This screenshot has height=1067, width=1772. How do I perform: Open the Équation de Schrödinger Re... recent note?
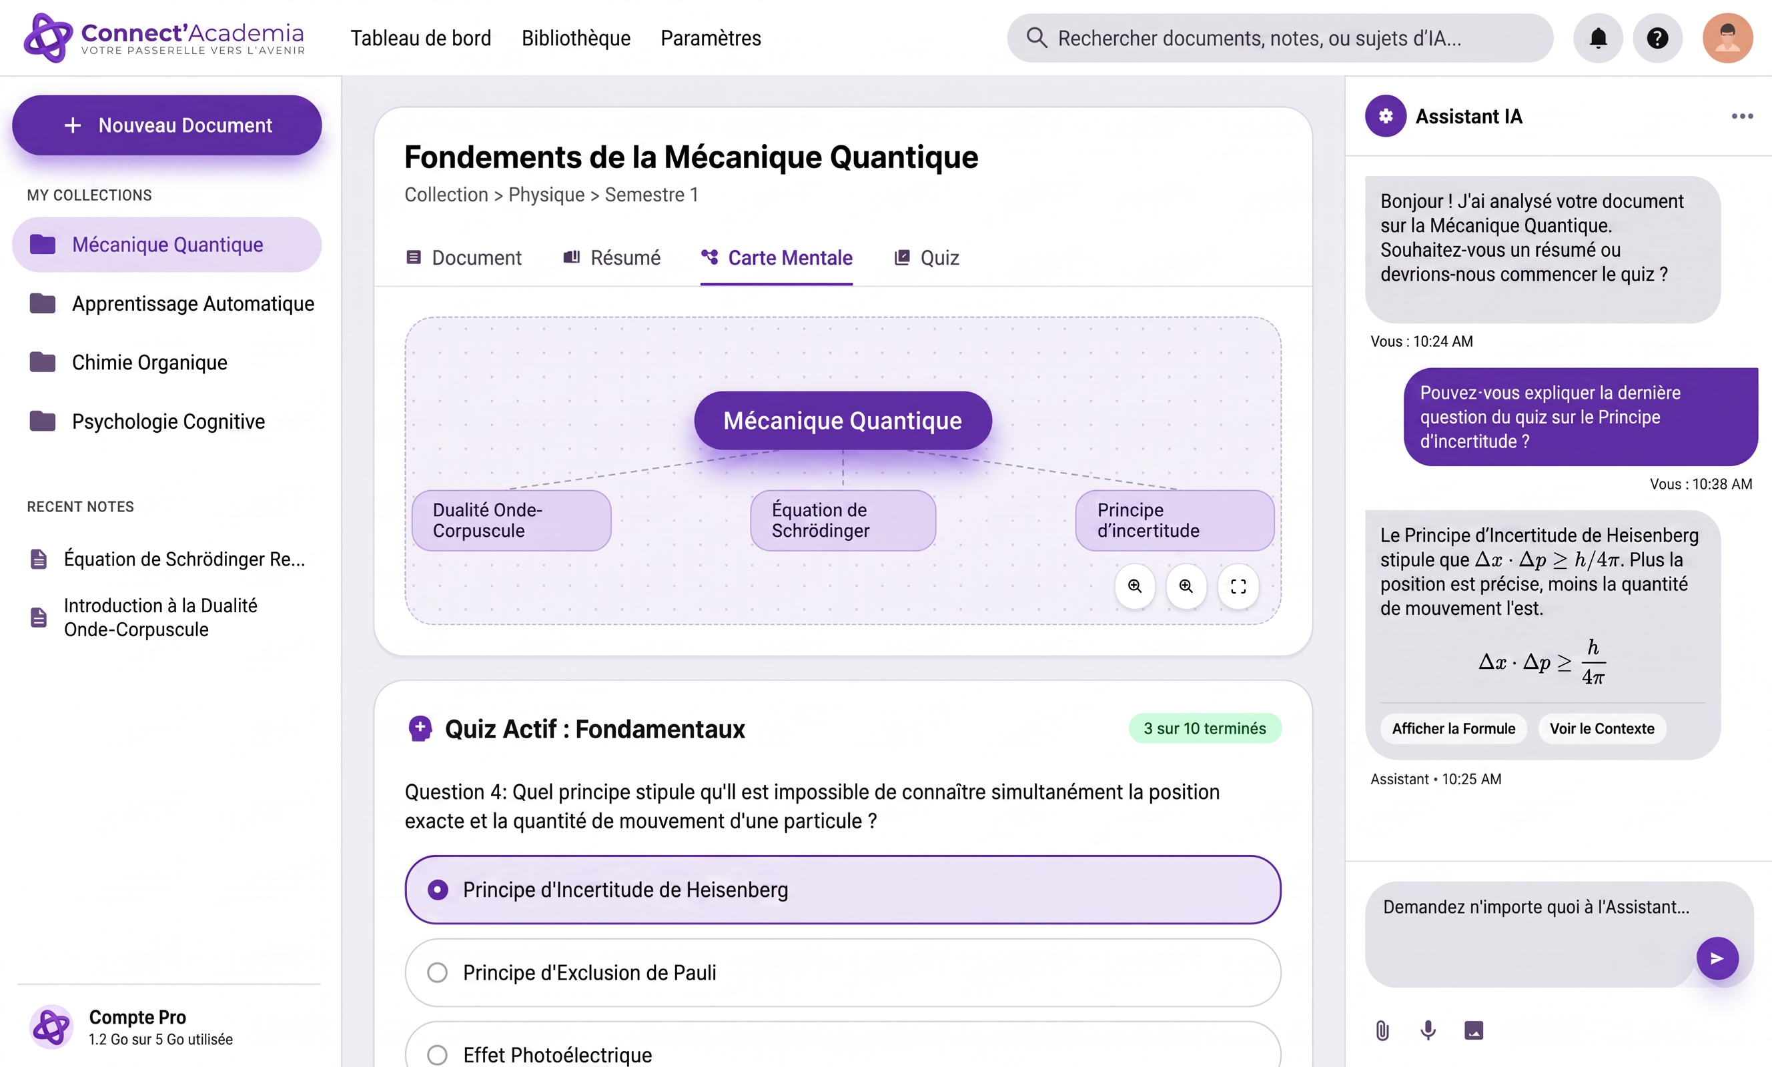(167, 559)
